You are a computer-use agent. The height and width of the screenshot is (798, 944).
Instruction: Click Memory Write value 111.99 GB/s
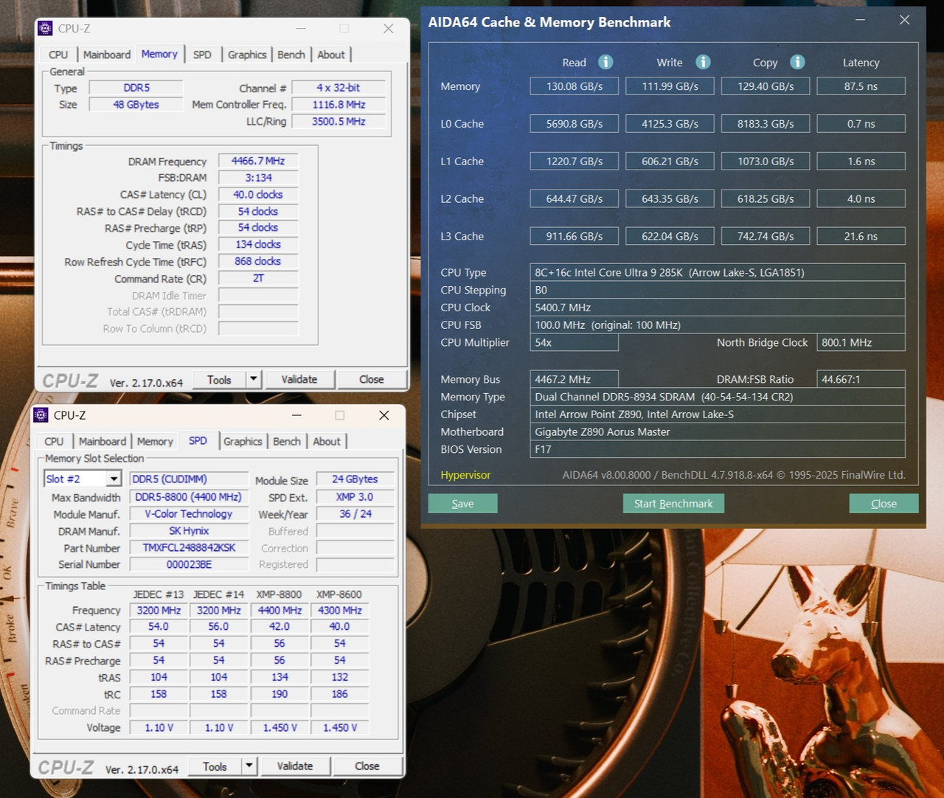[x=670, y=86]
